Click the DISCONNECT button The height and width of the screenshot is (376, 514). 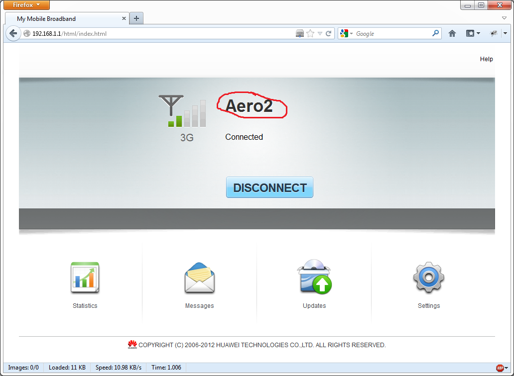pos(269,188)
